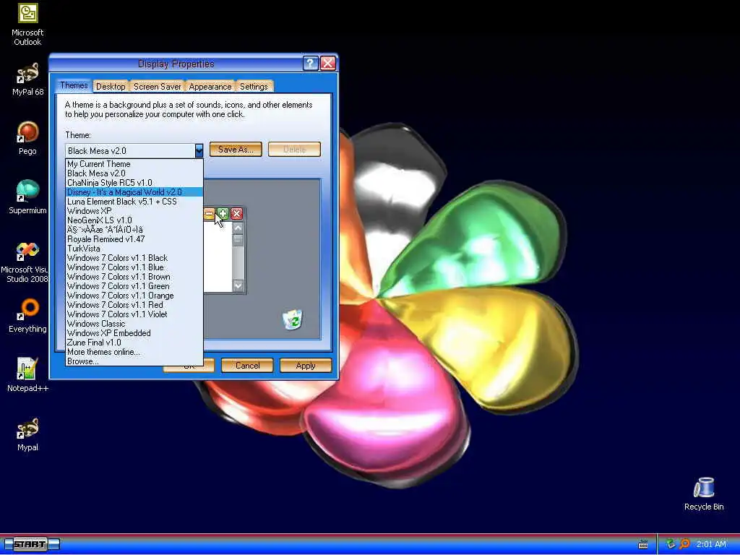Choose the Windows XP Embedded theme
Image resolution: width=740 pixels, height=555 pixels.
[134, 333]
